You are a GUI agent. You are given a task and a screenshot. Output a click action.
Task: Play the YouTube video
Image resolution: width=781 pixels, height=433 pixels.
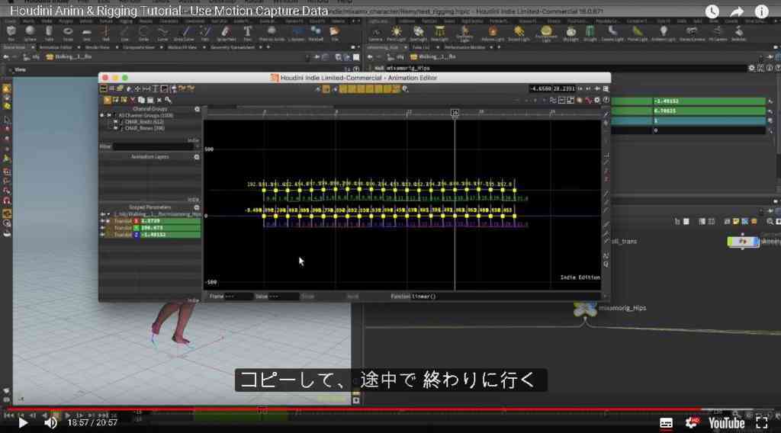[x=22, y=423]
